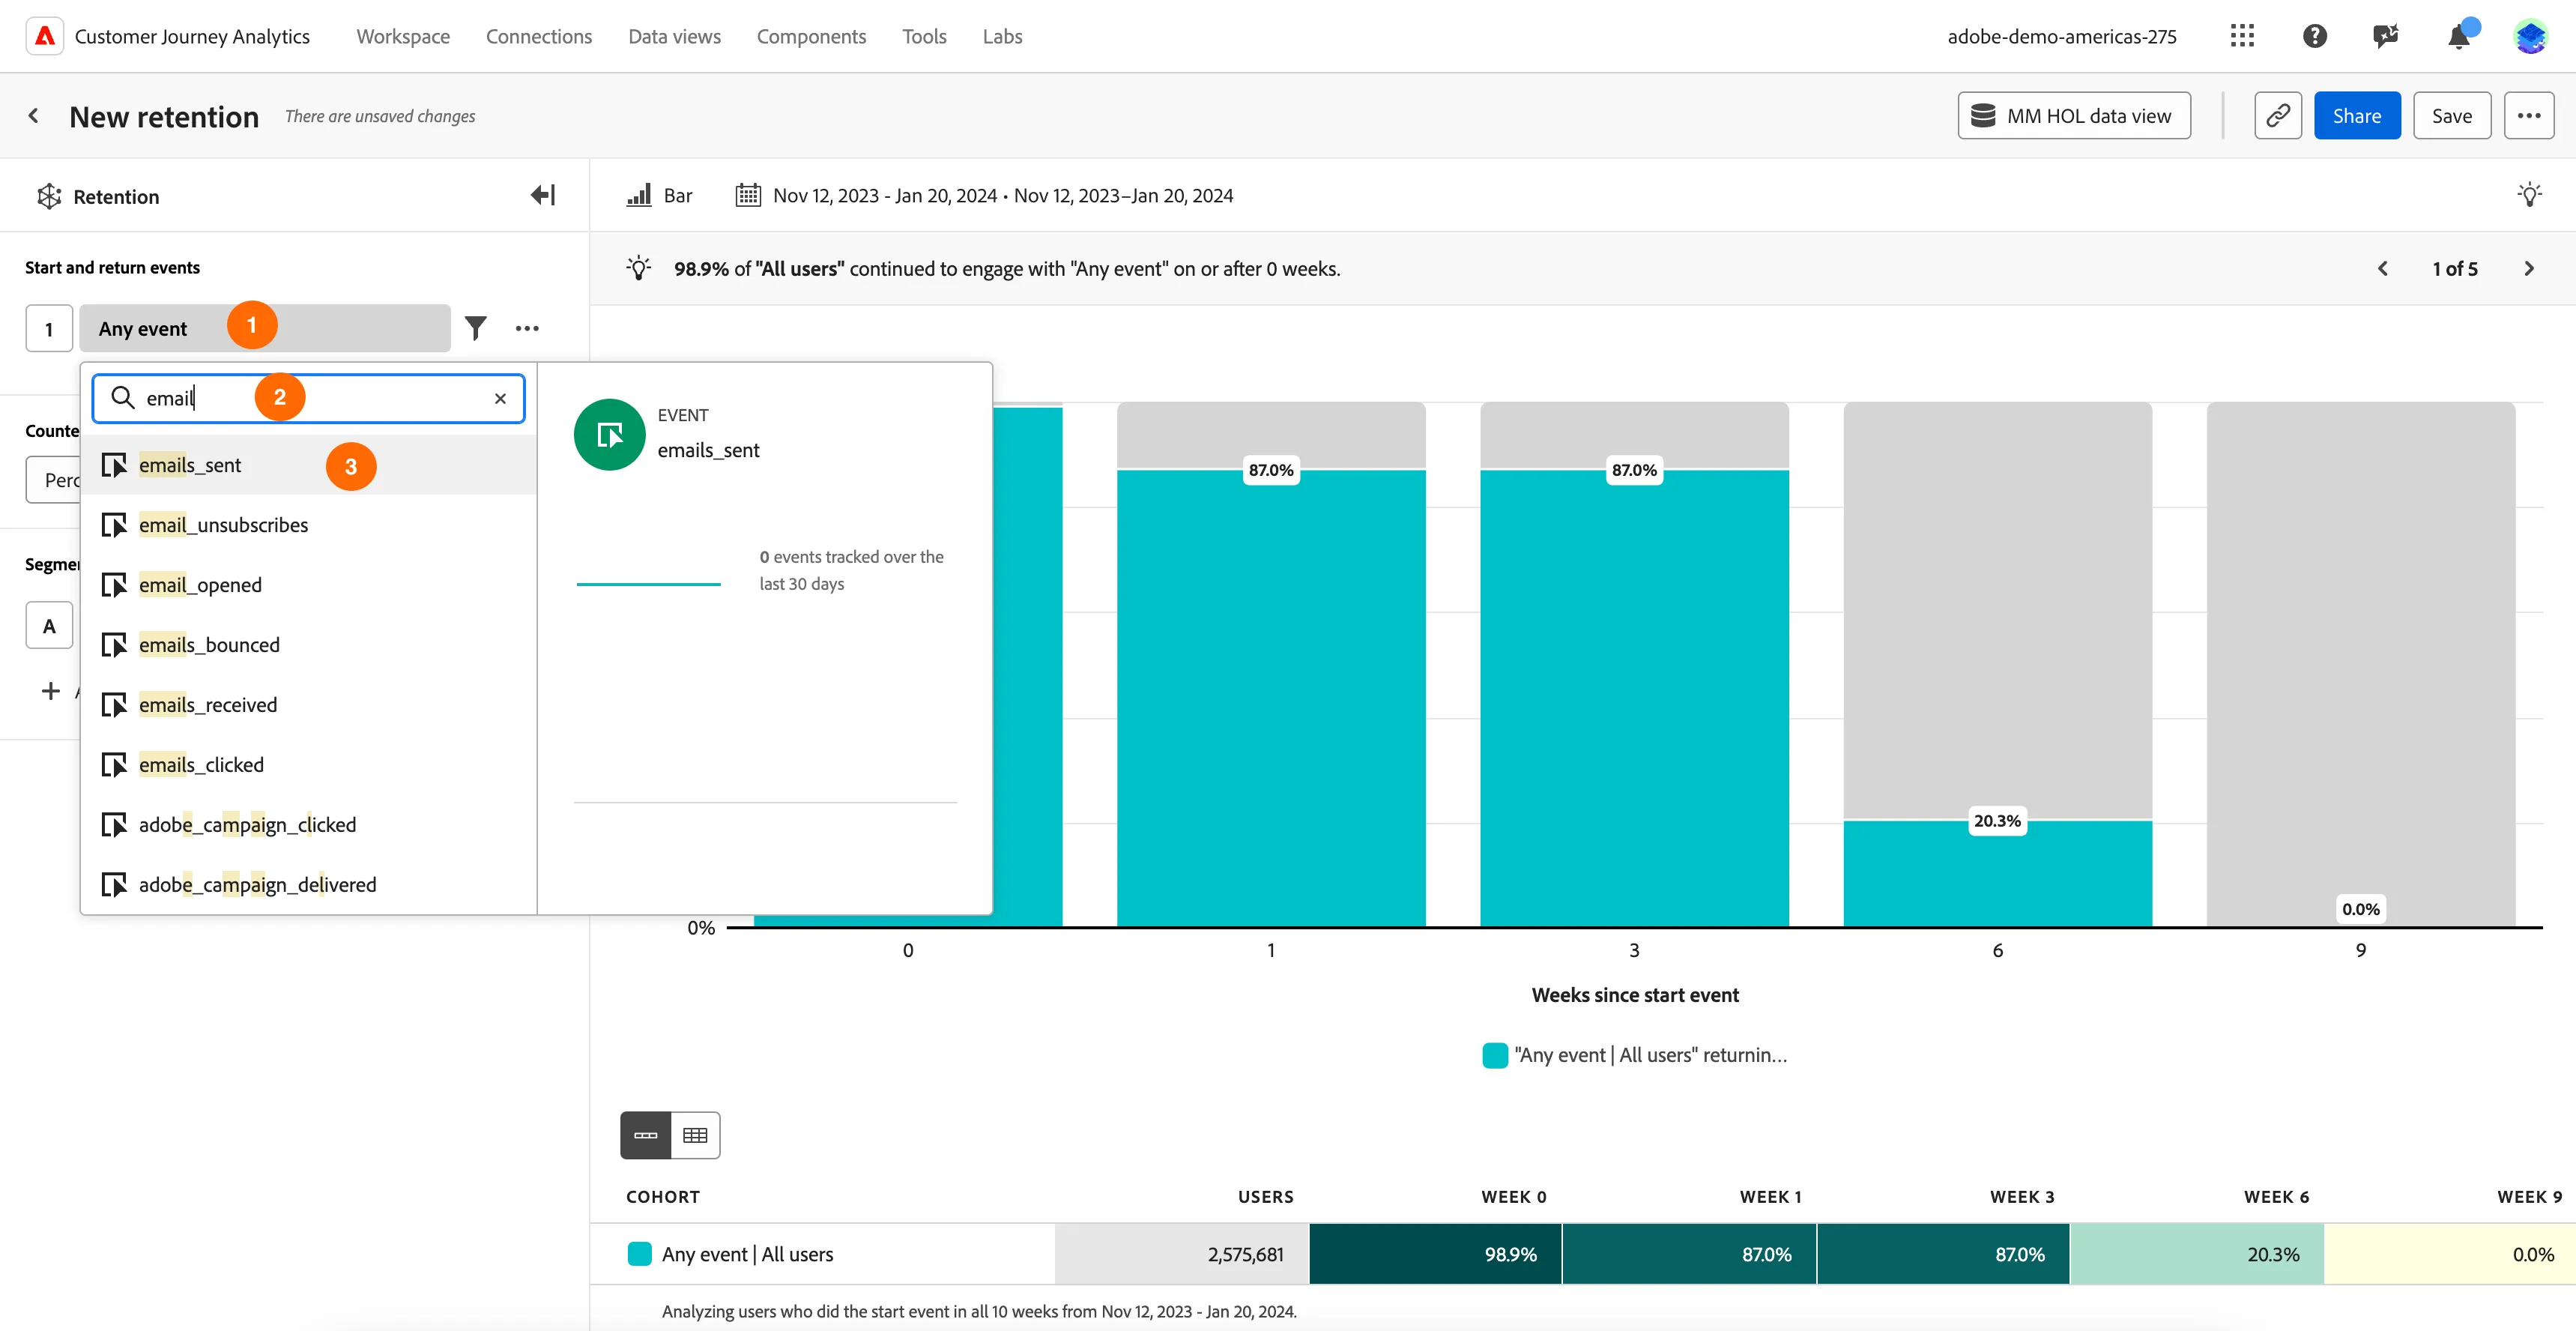
Task: Show insights via the lightbulb icon at top right
Action: click(x=2530, y=195)
